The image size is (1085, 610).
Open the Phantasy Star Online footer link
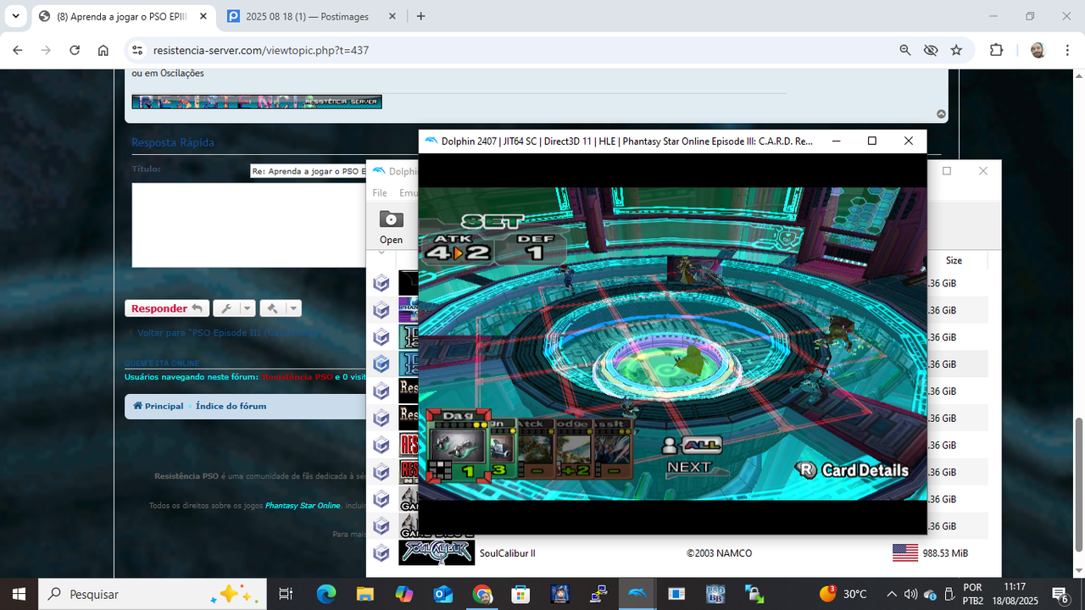pos(303,505)
